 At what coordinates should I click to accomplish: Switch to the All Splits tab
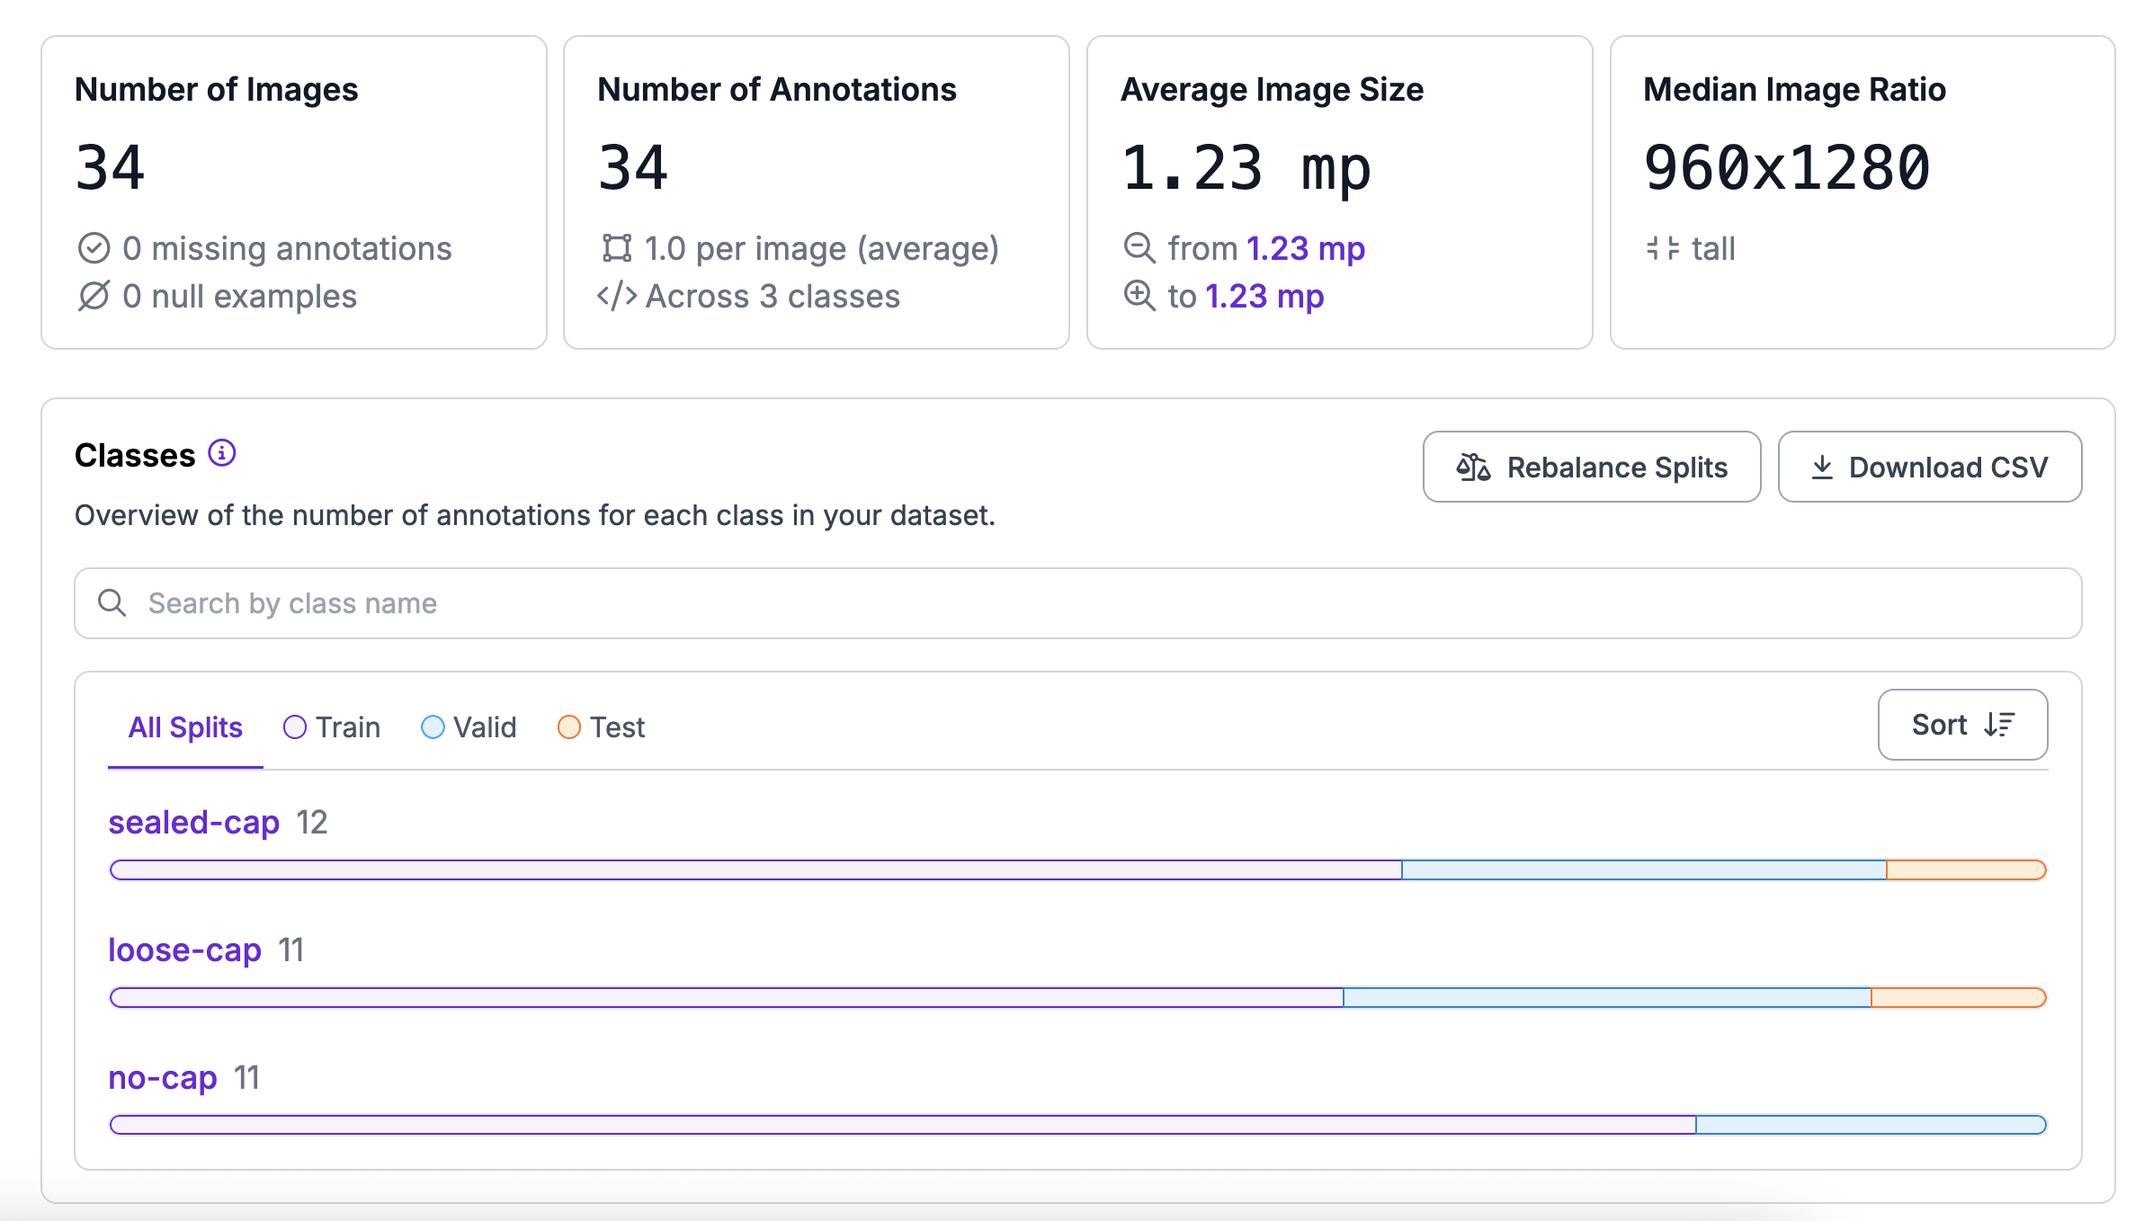pos(185,726)
